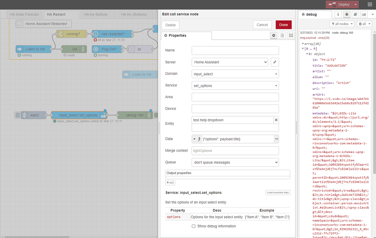Select input_select.set_options node
This screenshot has width=376, height=238.
[79, 115]
